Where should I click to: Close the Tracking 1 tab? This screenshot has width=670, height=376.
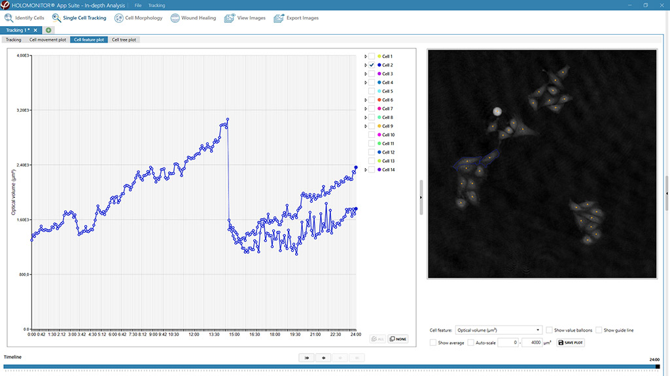click(35, 30)
